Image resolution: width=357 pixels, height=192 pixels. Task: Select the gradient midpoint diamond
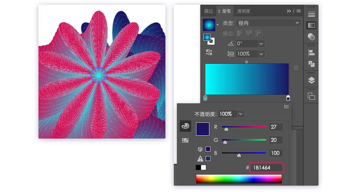point(246,62)
